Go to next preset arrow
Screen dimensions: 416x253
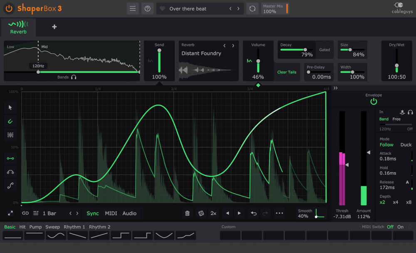(238, 9)
